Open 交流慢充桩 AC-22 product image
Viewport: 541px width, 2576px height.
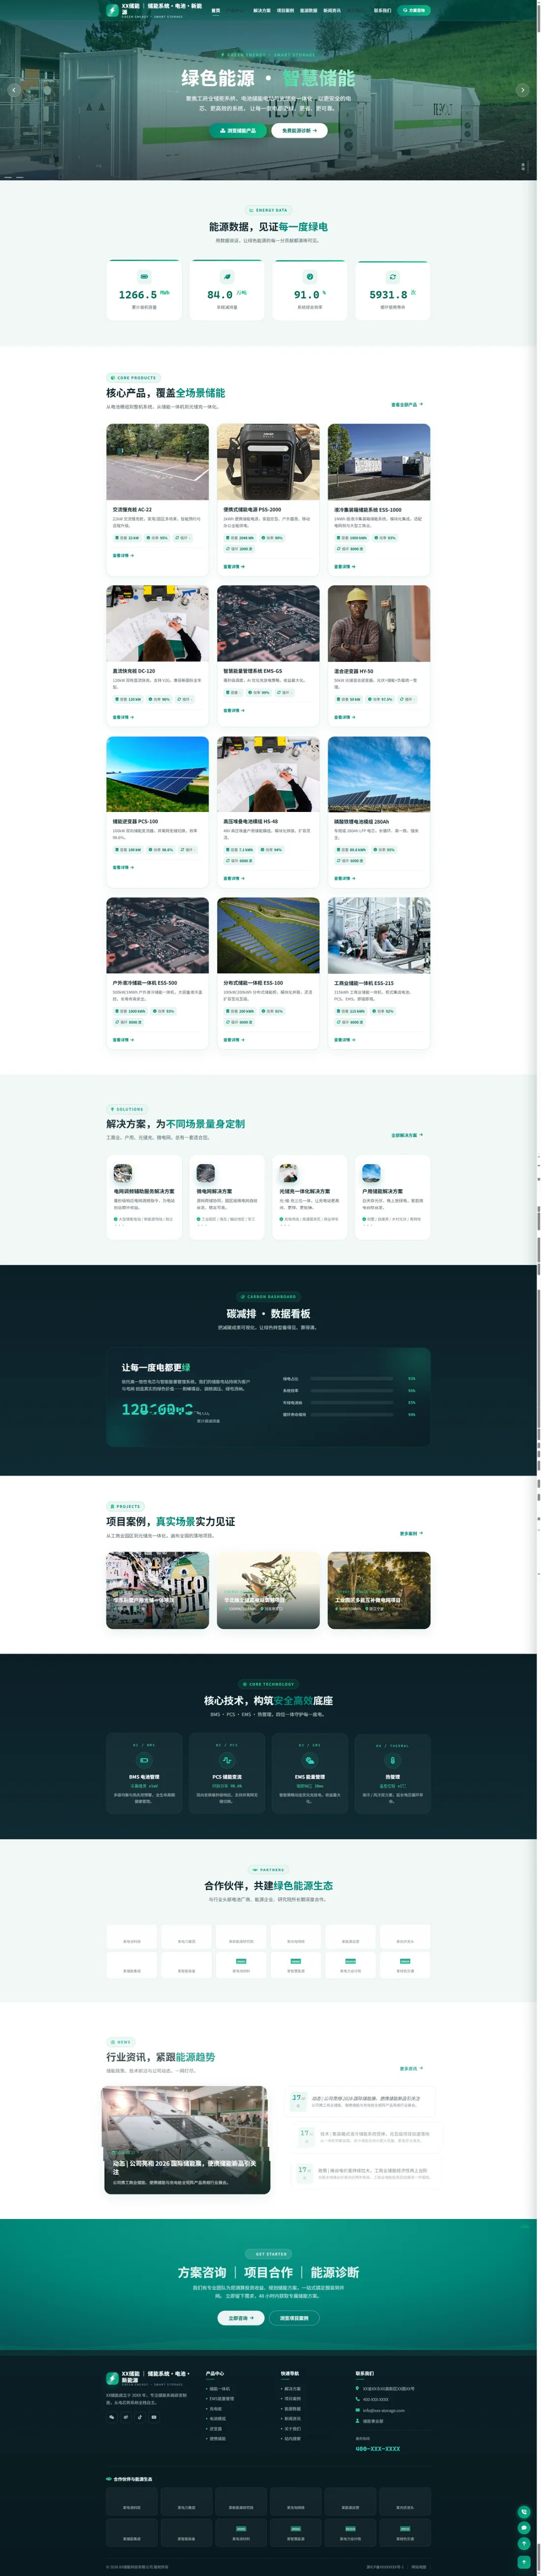[158, 462]
